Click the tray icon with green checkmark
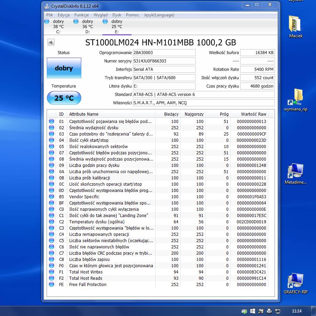The height and width of the screenshot is (316, 316). click(244, 311)
